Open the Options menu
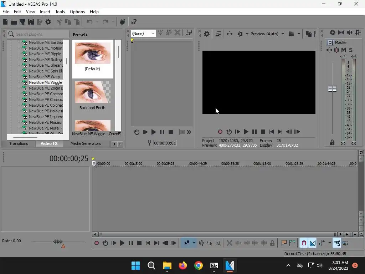 click(77, 12)
